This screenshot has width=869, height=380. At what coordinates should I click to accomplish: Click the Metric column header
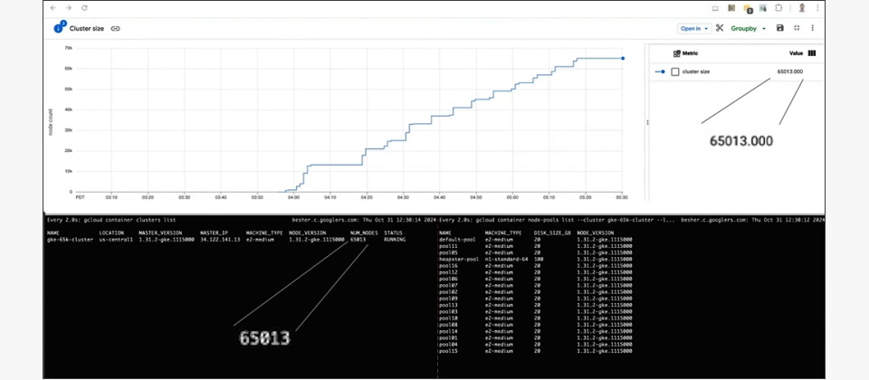(690, 53)
